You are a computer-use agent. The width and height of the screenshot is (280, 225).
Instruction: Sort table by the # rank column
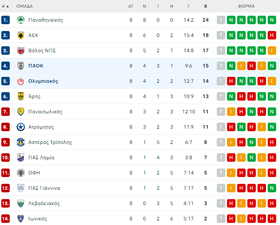(5, 6)
